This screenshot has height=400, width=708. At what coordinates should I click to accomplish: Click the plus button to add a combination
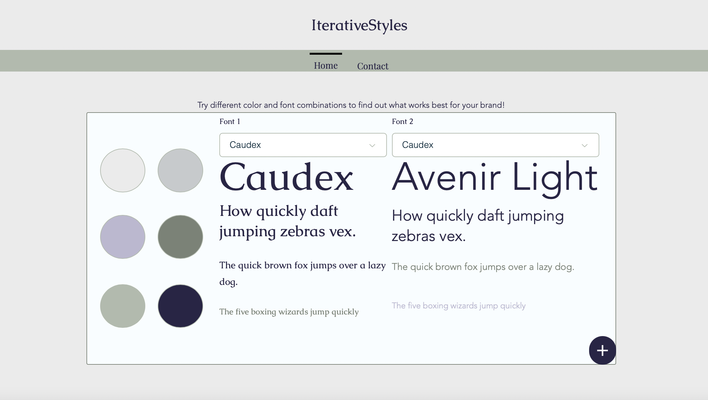pos(602,350)
